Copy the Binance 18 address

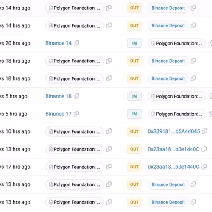76,96
